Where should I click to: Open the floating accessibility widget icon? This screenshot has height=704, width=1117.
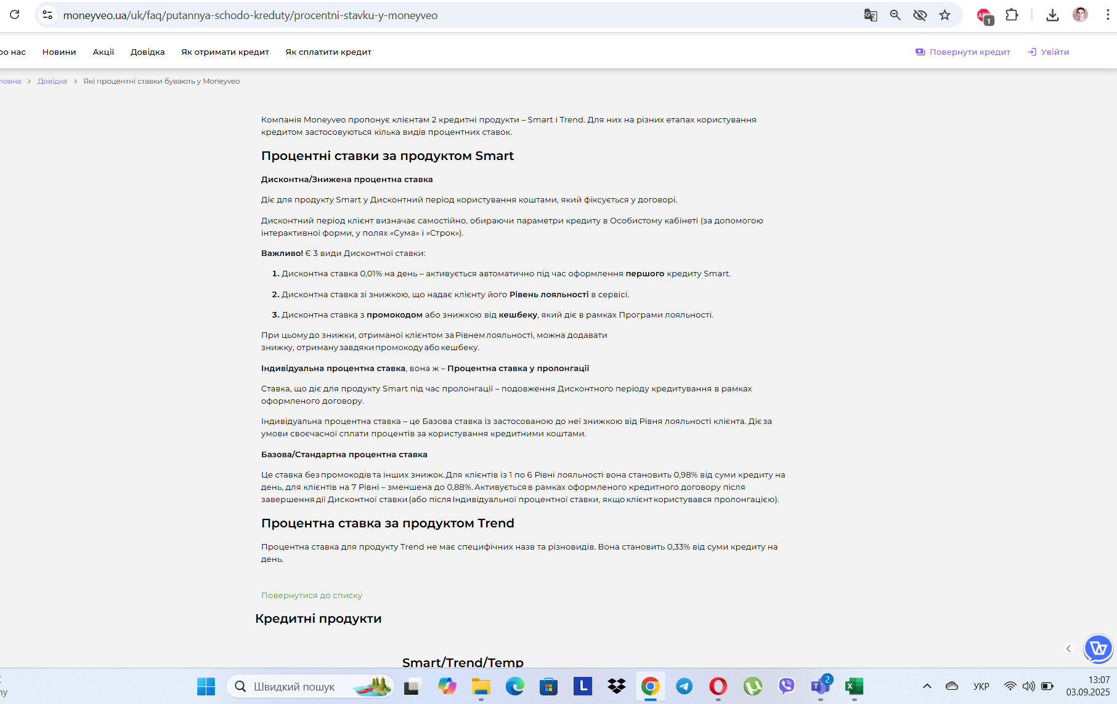[x=1098, y=648]
